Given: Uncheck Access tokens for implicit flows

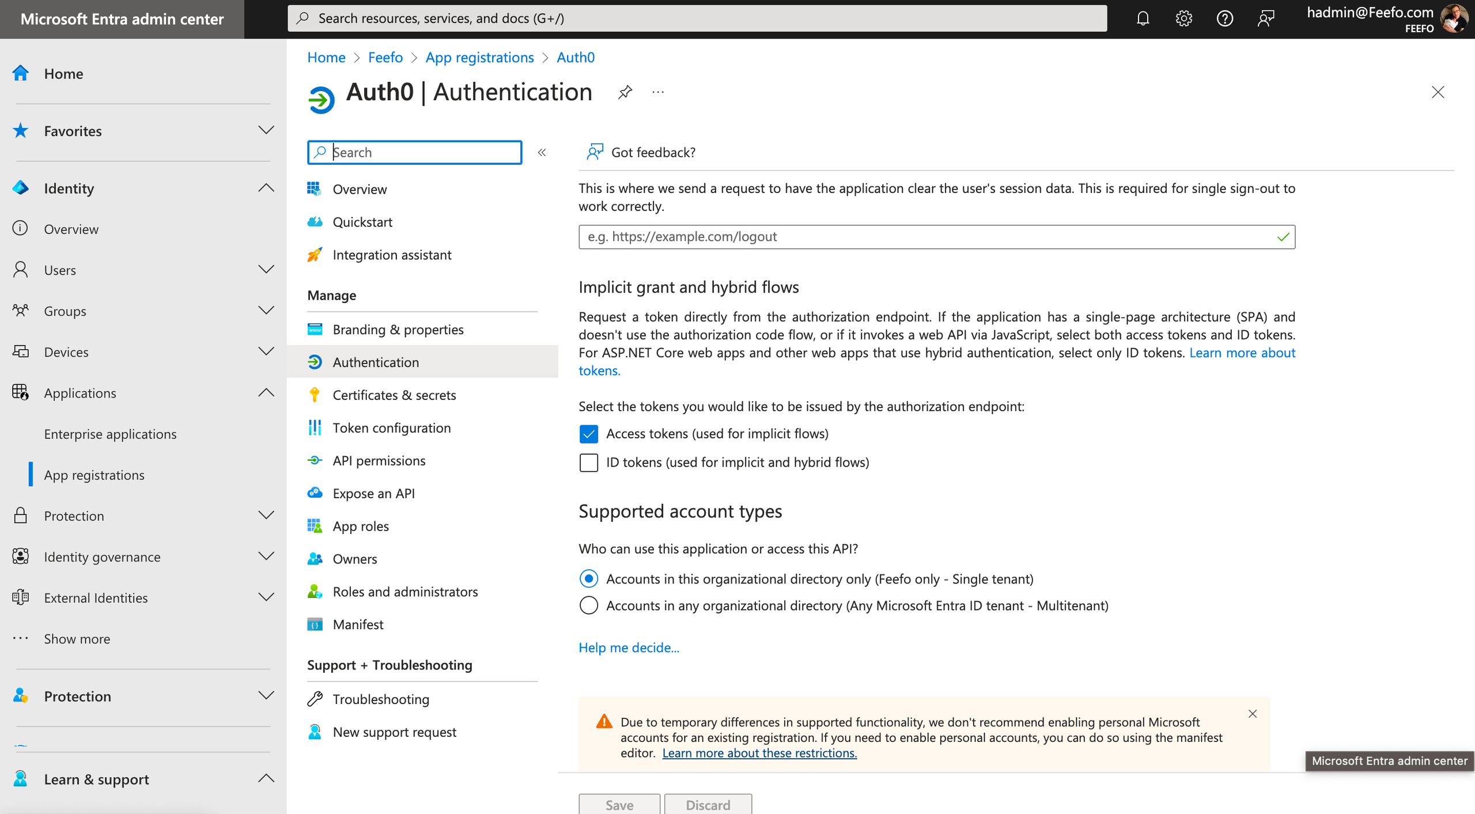Looking at the screenshot, I should pyautogui.click(x=588, y=434).
